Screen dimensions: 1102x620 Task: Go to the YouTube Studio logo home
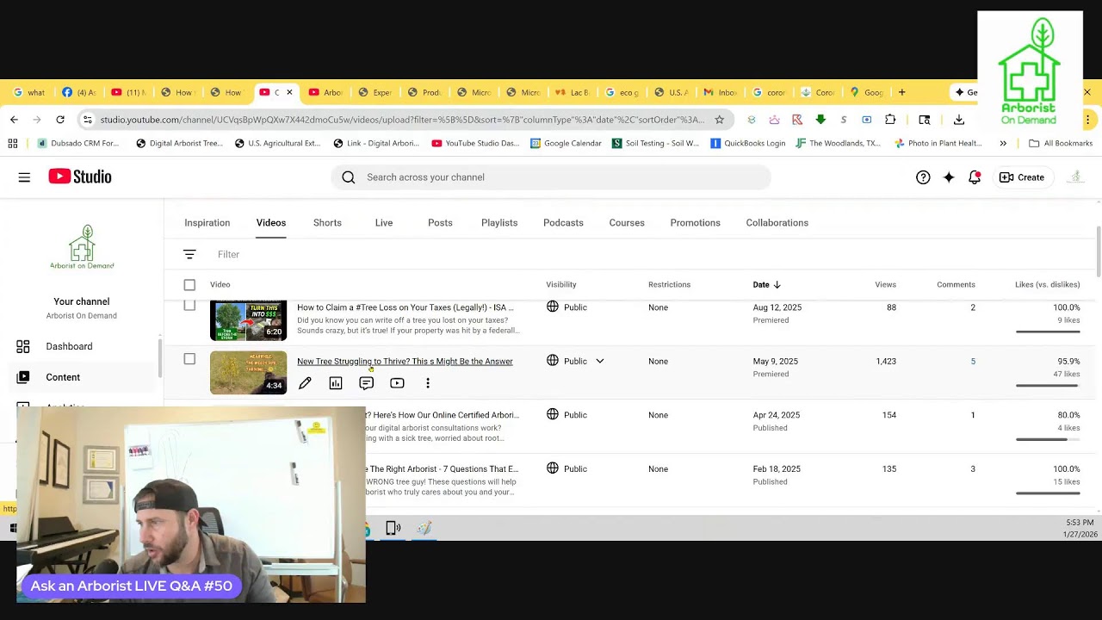pos(80,177)
